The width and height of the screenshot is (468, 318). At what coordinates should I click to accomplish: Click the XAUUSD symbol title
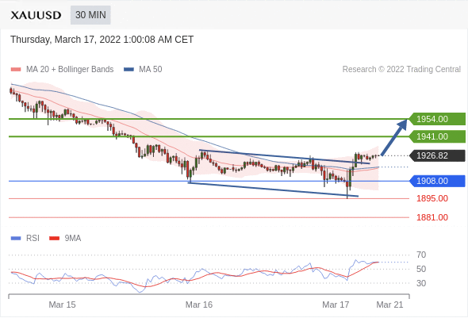pyautogui.click(x=36, y=15)
